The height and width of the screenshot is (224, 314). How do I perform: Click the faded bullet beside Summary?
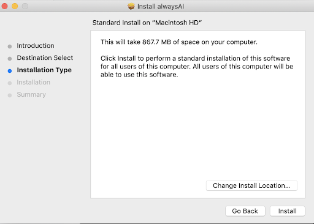[x=10, y=95]
